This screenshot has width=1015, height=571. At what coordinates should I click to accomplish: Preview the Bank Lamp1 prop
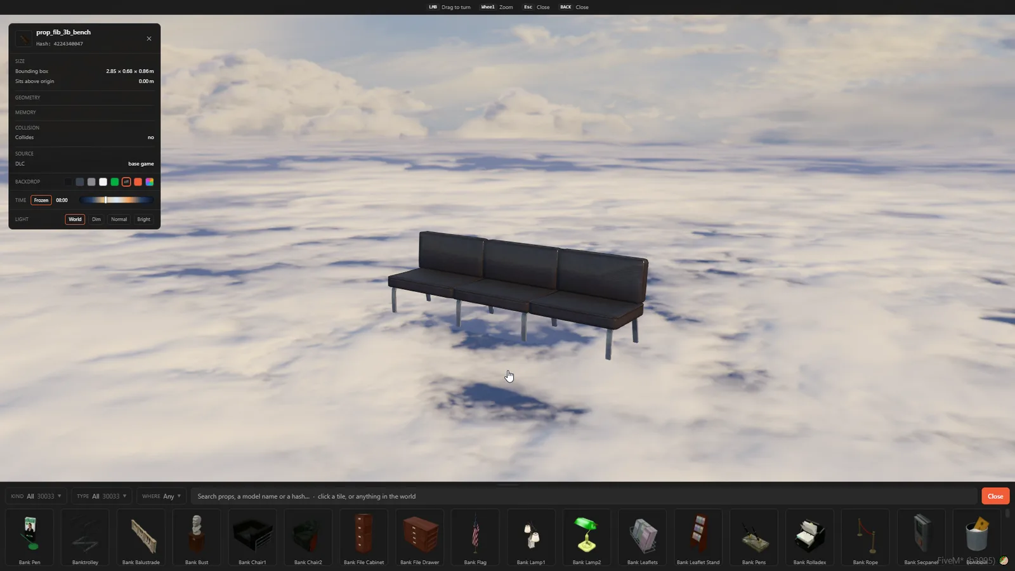(x=531, y=537)
